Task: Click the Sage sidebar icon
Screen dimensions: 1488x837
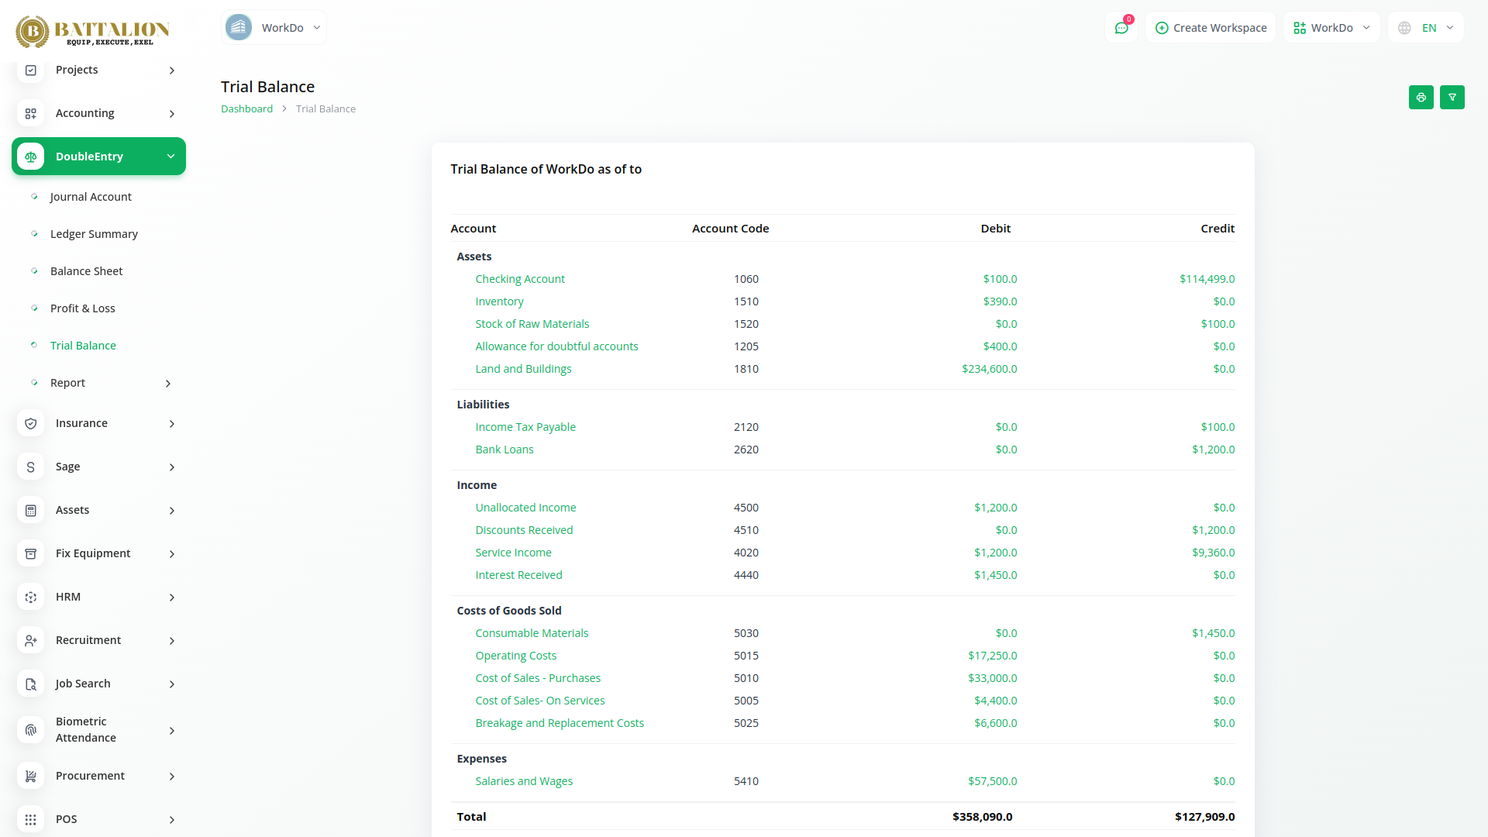Action: 31,467
